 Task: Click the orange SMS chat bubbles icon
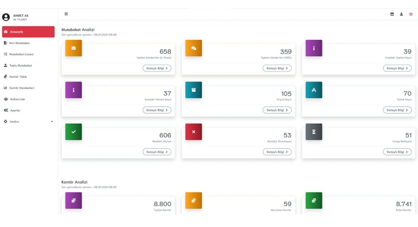point(193,48)
